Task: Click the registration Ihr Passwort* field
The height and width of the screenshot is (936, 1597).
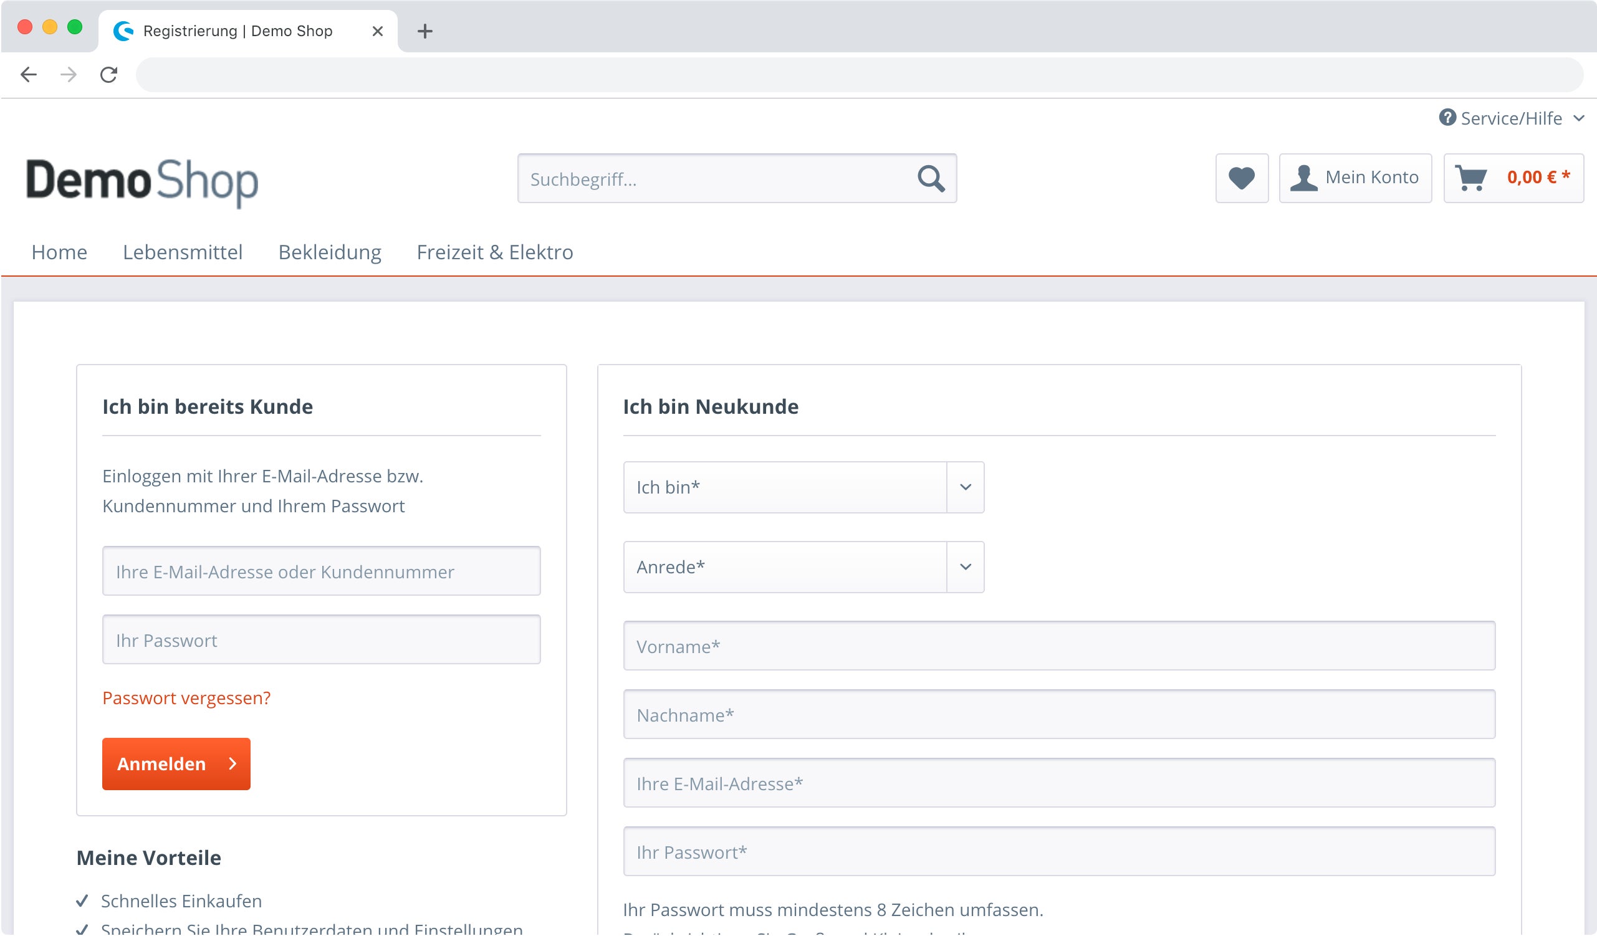Action: coord(1059,851)
